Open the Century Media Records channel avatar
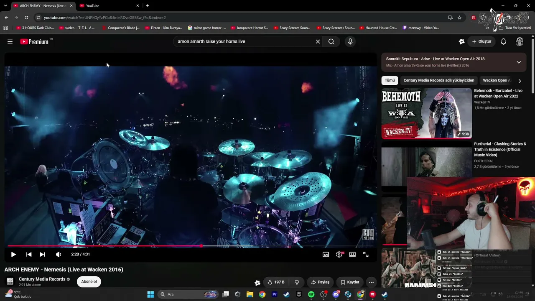This screenshot has height=301, width=535. click(10, 281)
